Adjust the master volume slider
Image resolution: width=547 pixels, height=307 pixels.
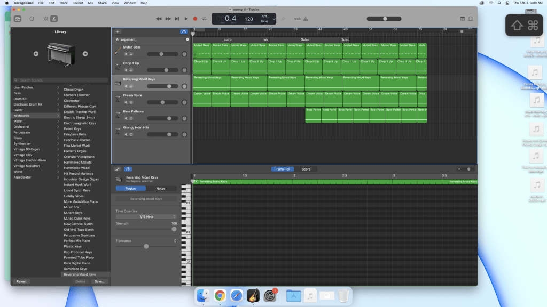(384, 19)
